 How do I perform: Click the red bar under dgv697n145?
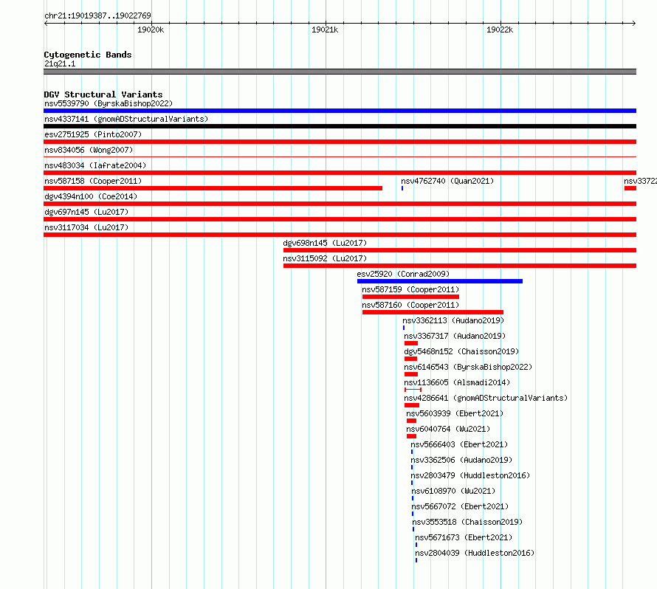point(340,219)
